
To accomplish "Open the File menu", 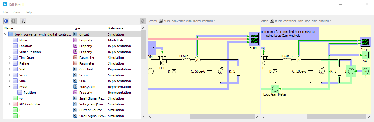I will [x=5, y=12].
